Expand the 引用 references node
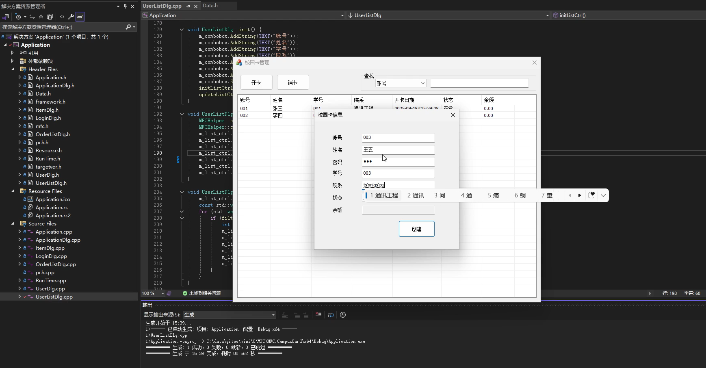This screenshot has width=706, height=368. [x=12, y=53]
